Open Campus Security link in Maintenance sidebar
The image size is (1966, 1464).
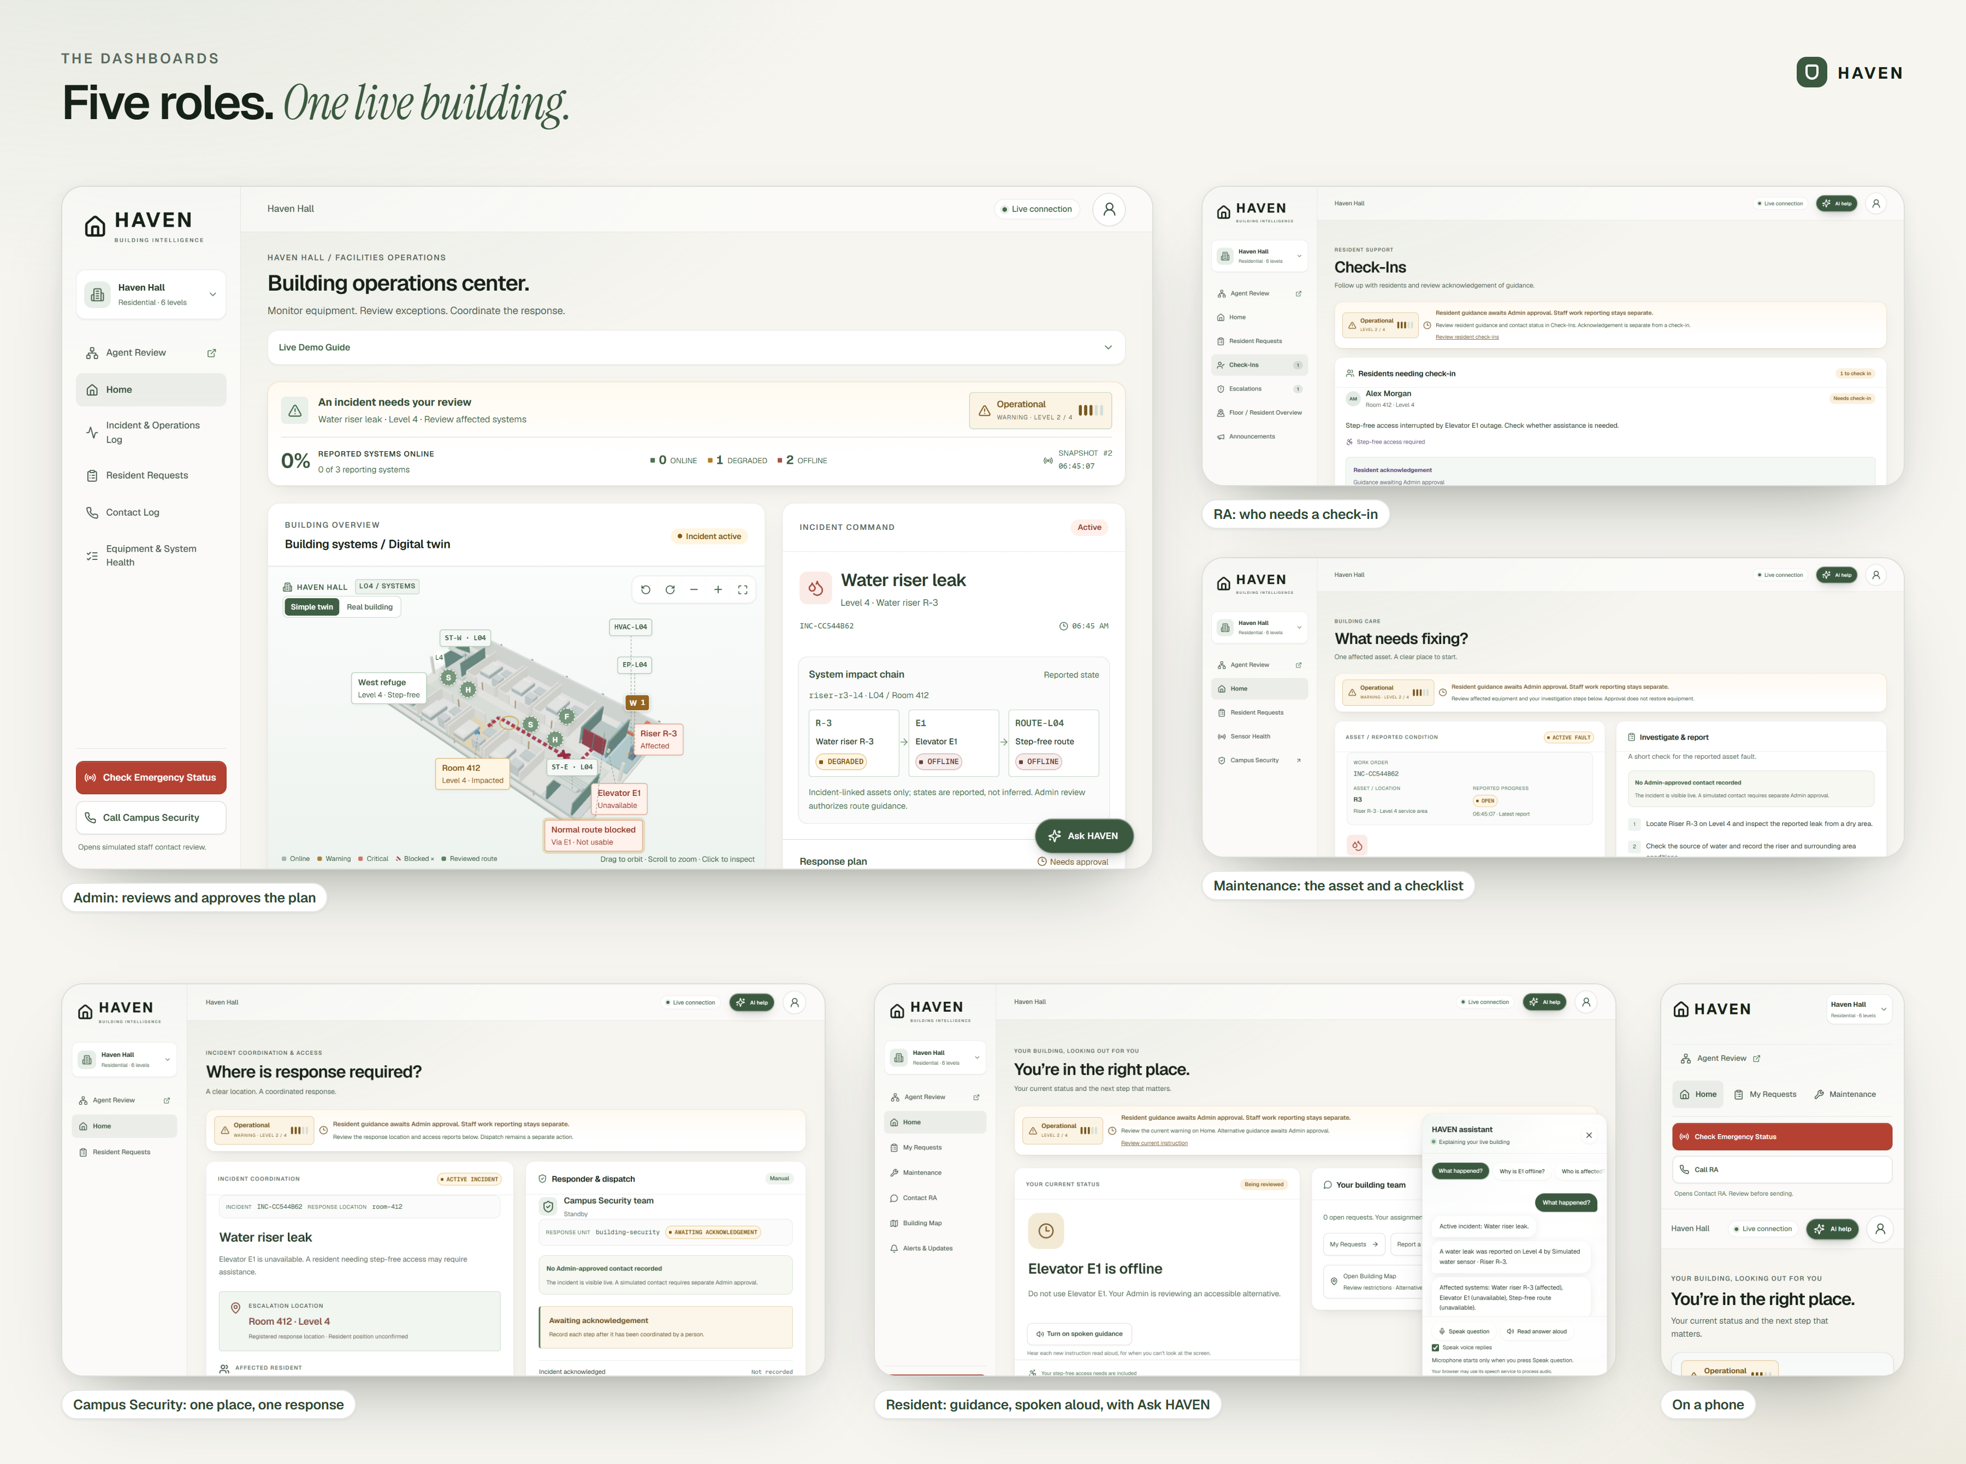(x=1259, y=760)
